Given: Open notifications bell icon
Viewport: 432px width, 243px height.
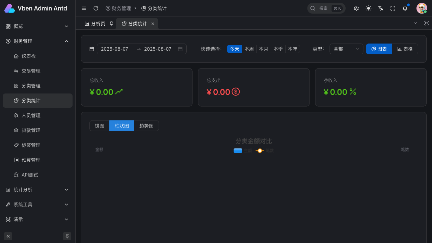Looking at the screenshot, I should [x=405, y=8].
